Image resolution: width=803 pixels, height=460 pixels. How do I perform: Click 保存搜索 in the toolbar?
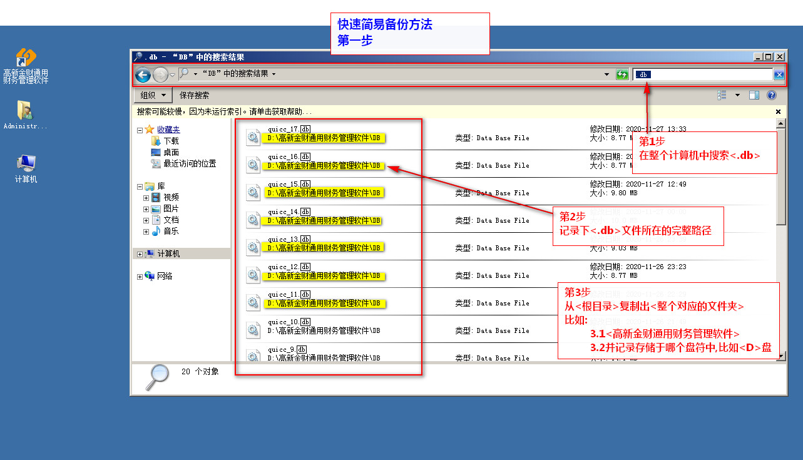(x=194, y=95)
